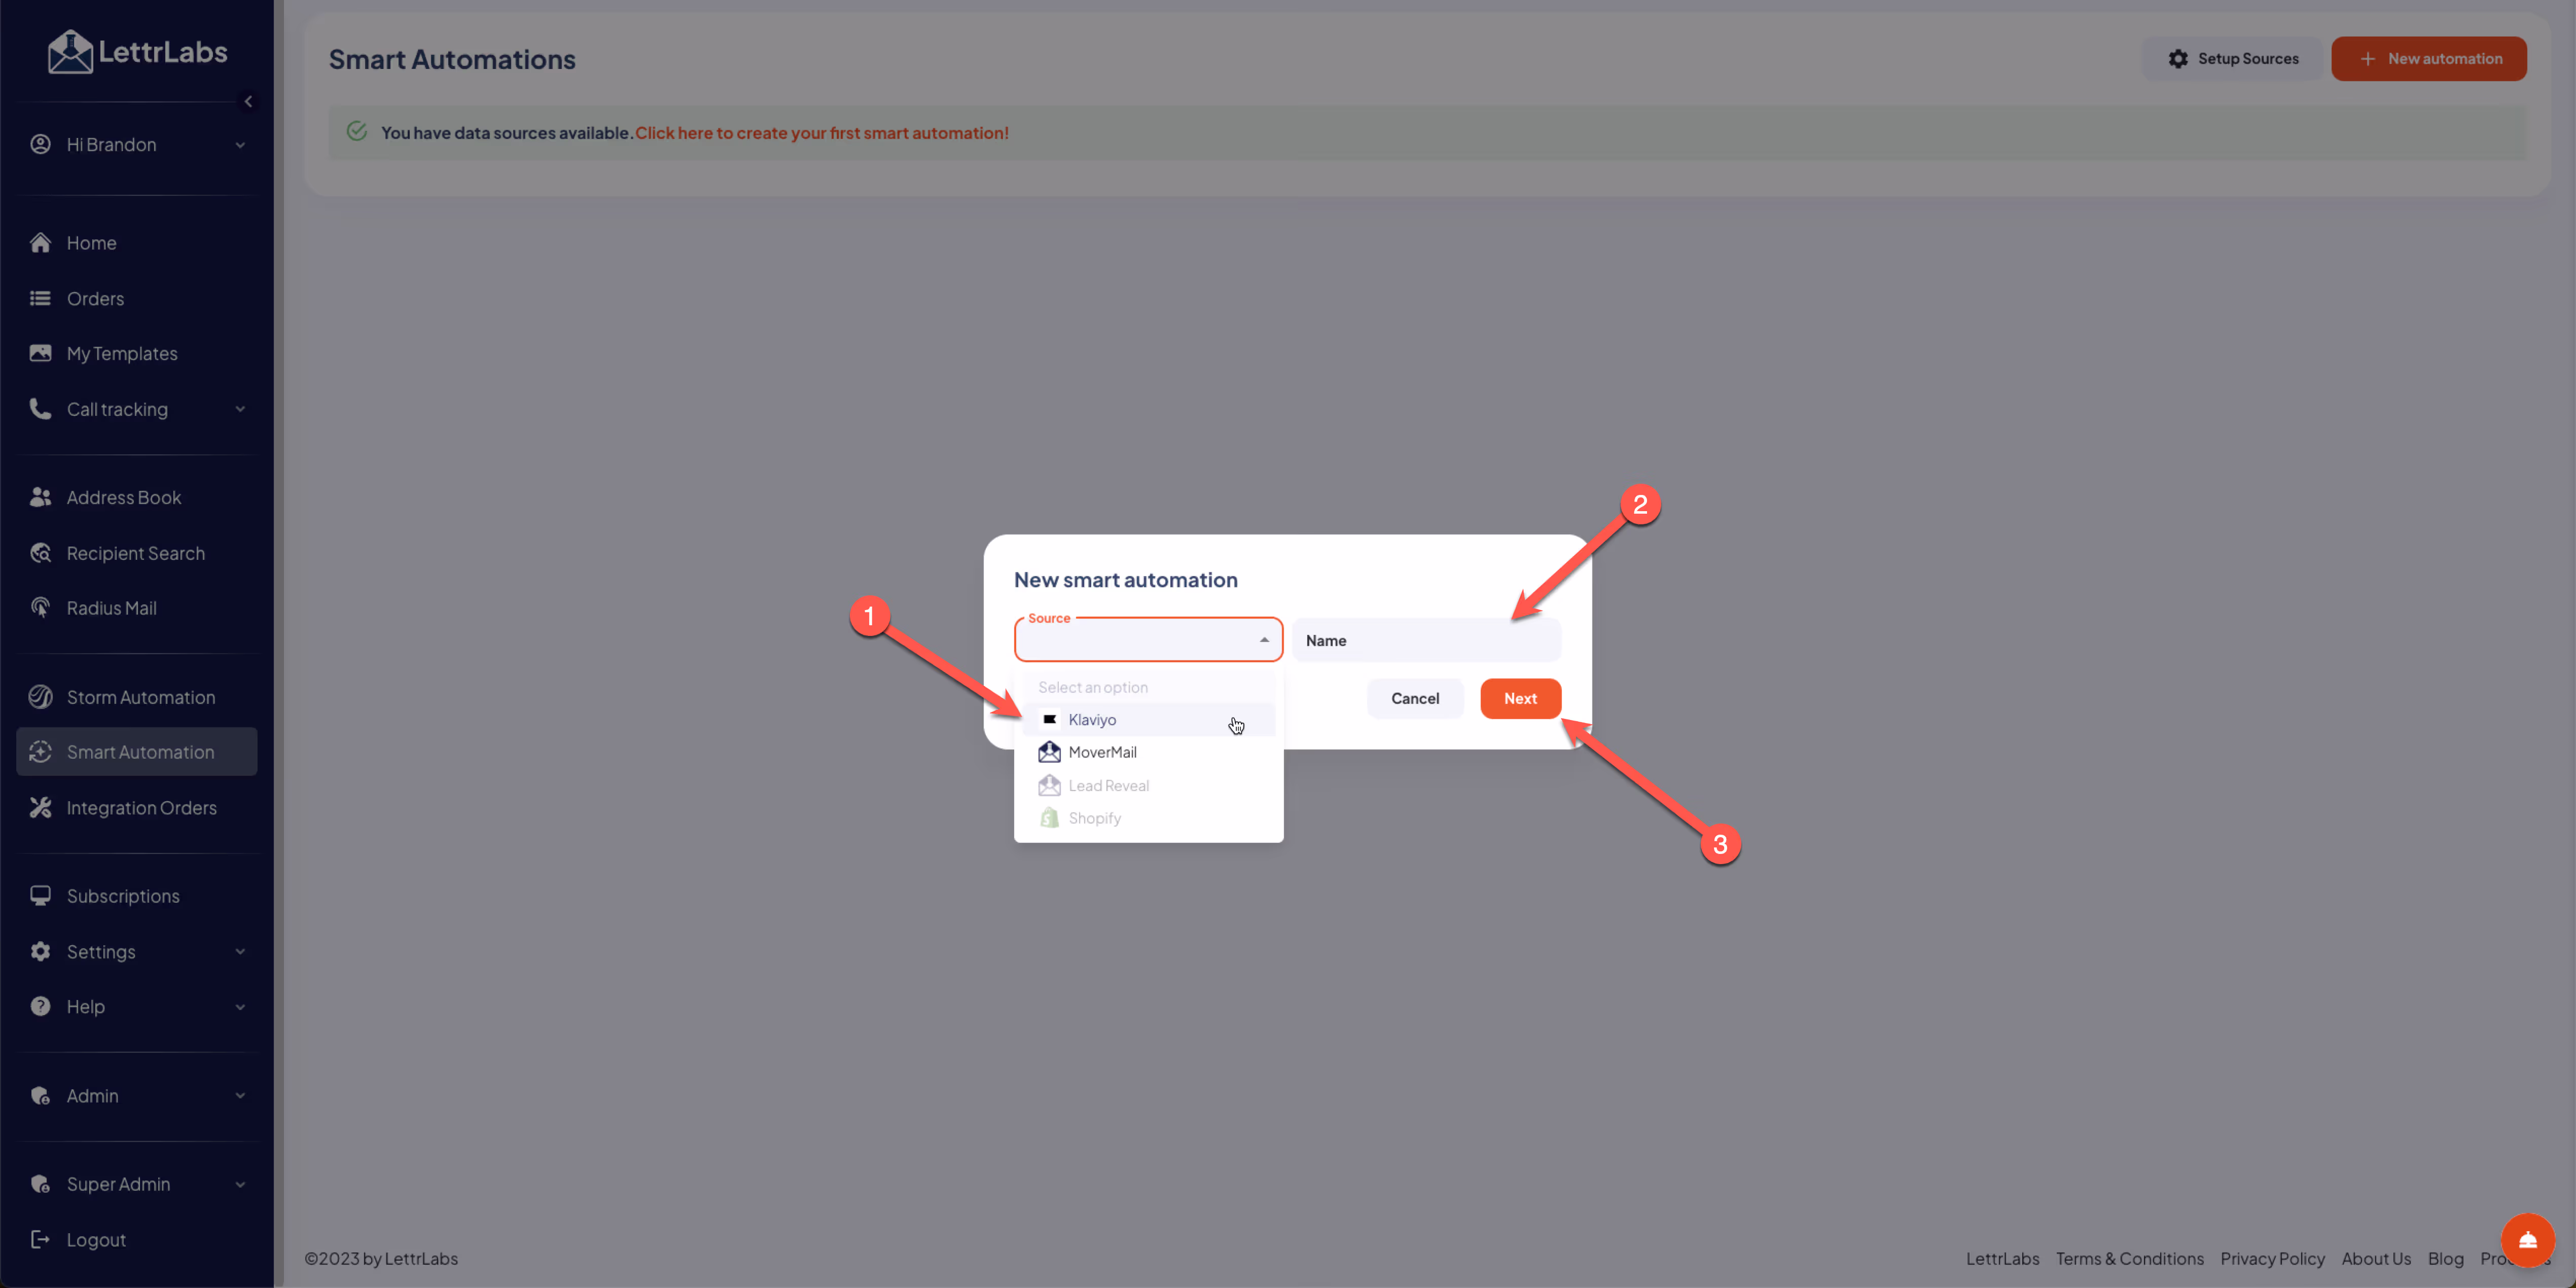
Task: Click the Logout exit icon
Action: 40,1240
